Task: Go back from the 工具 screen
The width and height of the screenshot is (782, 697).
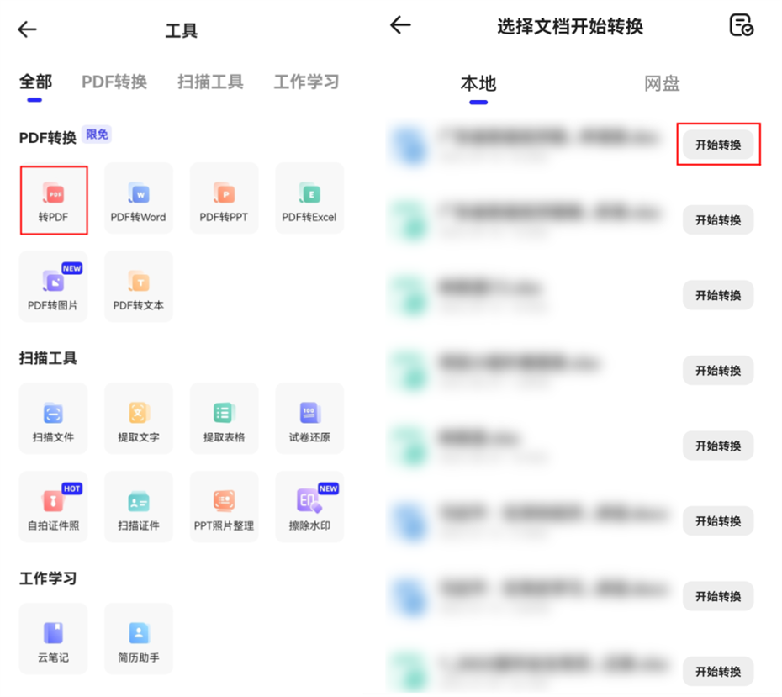Action: (28, 30)
